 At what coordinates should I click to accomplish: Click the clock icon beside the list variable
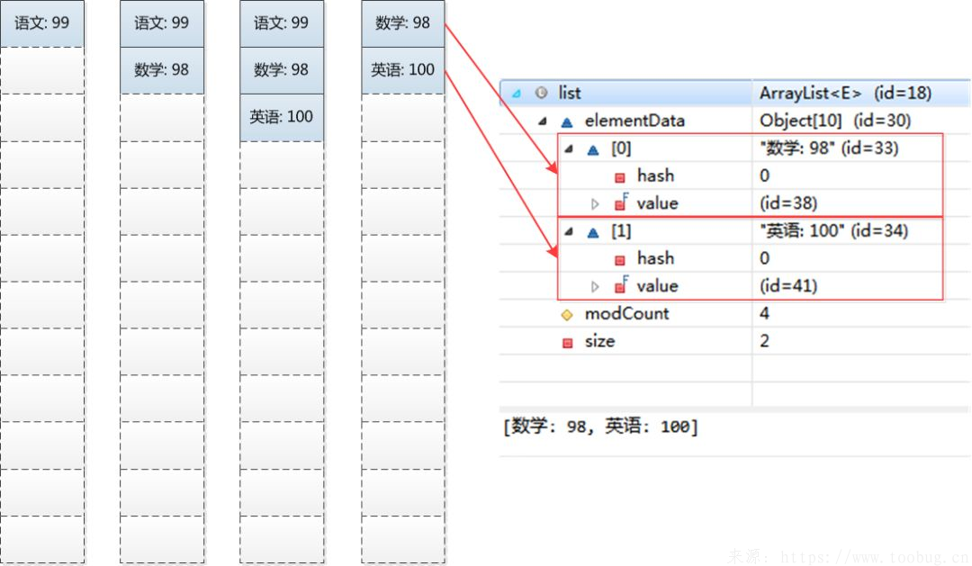(x=540, y=93)
